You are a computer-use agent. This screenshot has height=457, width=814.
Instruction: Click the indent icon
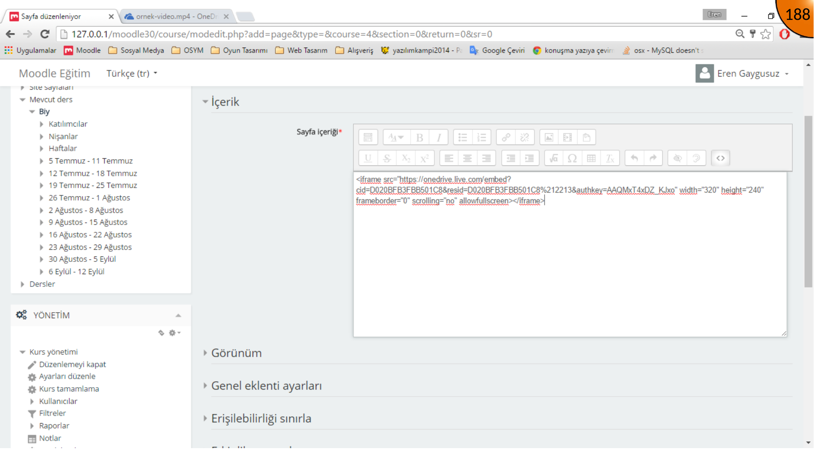pyautogui.click(x=530, y=158)
